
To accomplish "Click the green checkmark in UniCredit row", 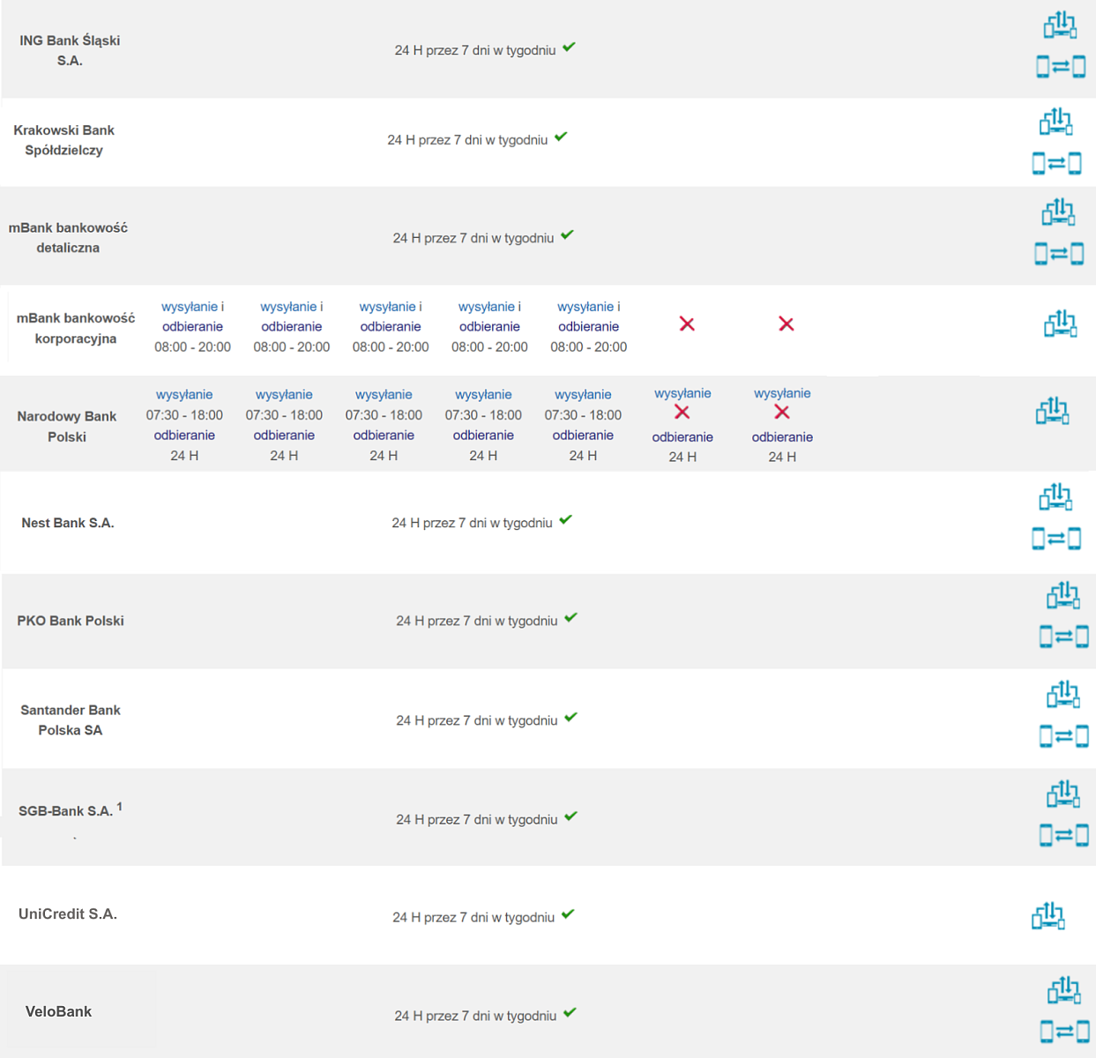I will (x=568, y=914).
